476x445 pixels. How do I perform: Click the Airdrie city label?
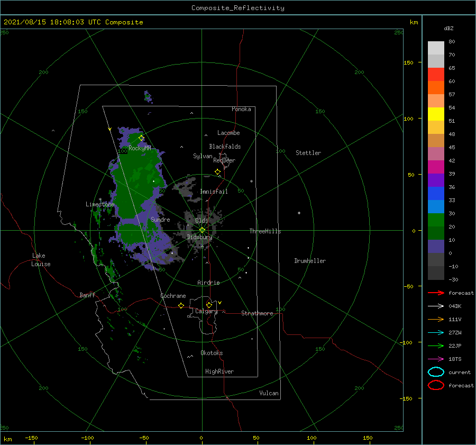click(x=208, y=283)
